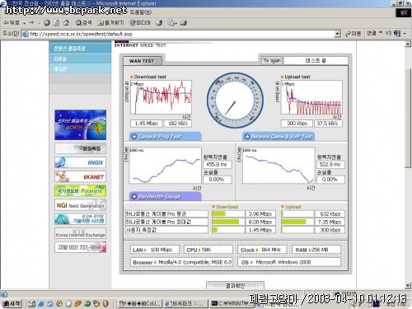Start the Network Game & VoIP Test
The image size is (412, 309).
(x=279, y=137)
